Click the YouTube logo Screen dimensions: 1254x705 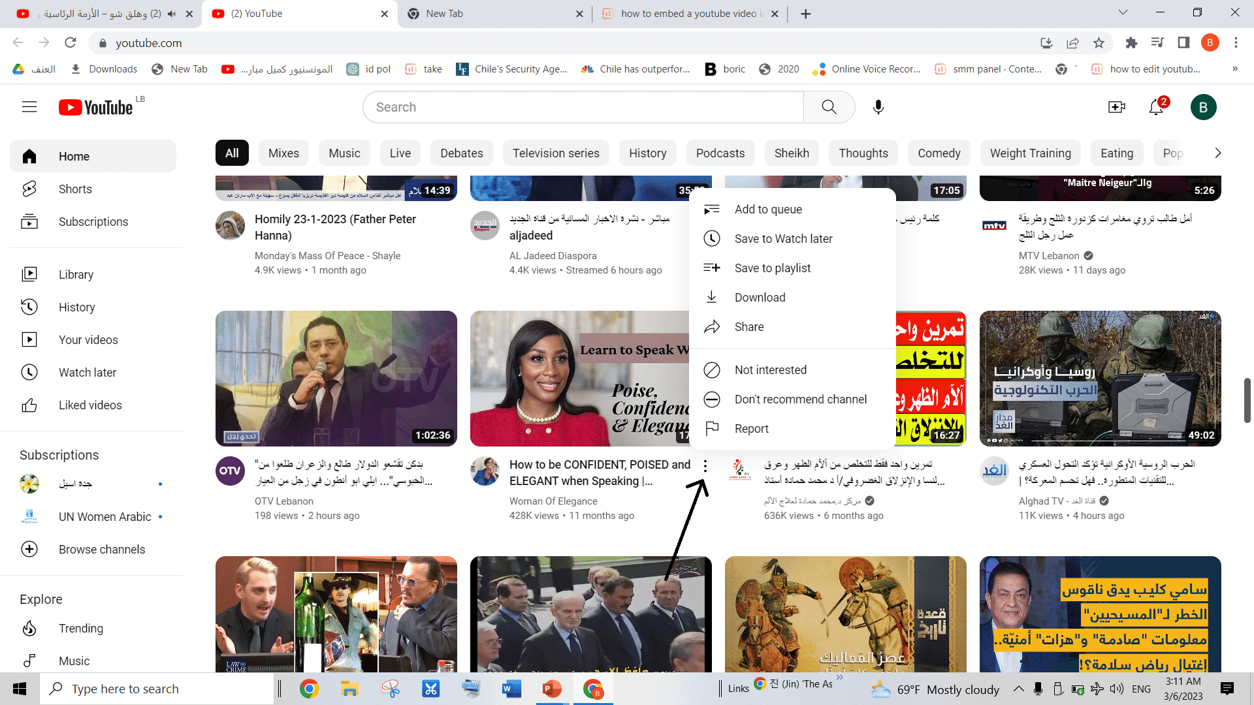96,107
